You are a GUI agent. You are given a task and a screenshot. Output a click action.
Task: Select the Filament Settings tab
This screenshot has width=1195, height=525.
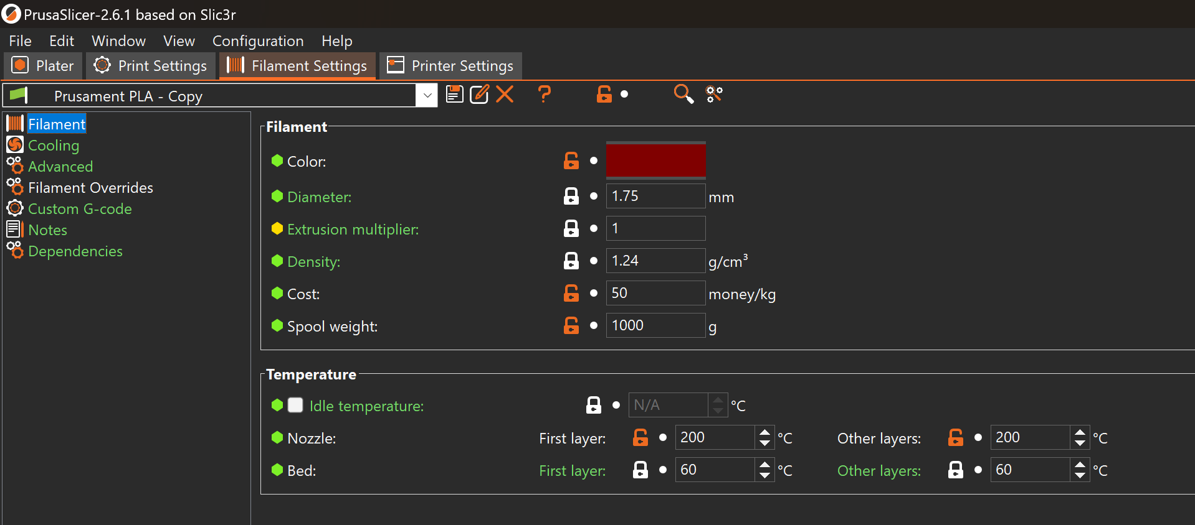297,66
